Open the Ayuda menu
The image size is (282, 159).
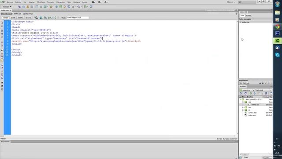pyautogui.click(x=85, y=2)
